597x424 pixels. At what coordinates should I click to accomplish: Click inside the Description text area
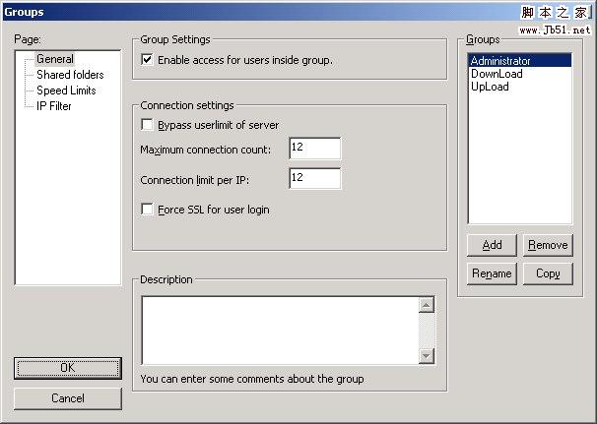(x=280, y=330)
